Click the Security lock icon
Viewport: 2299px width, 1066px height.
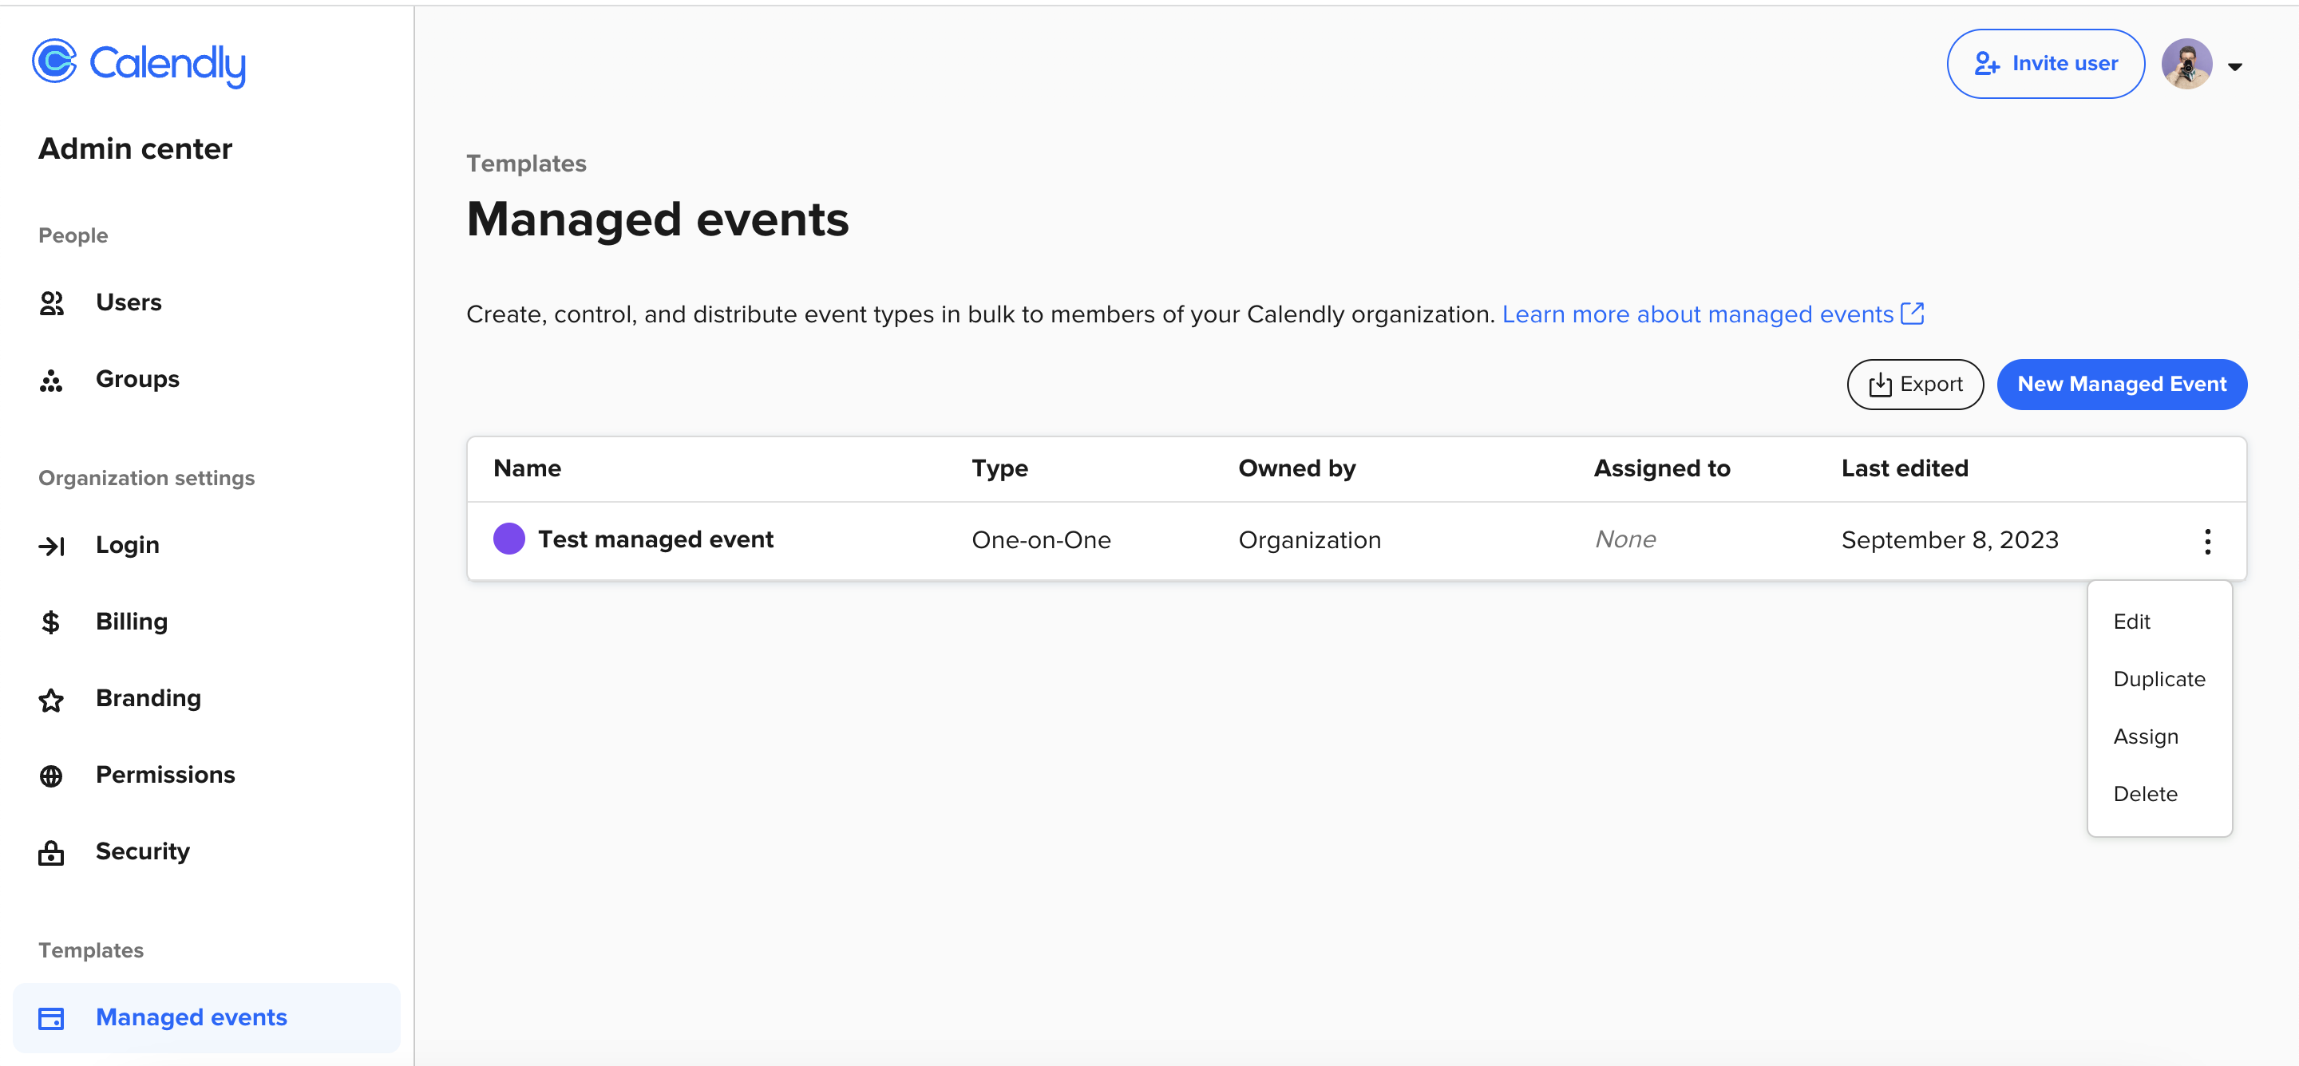[52, 853]
